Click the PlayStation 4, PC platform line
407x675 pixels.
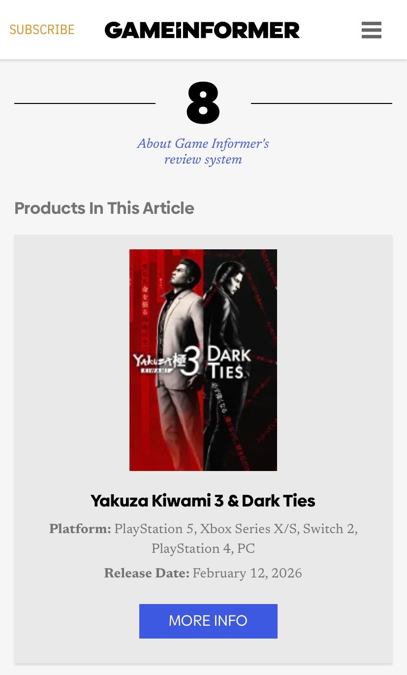coord(203,549)
